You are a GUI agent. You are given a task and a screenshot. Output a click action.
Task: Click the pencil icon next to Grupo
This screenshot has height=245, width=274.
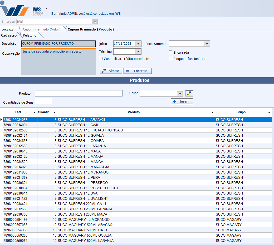[189, 94]
